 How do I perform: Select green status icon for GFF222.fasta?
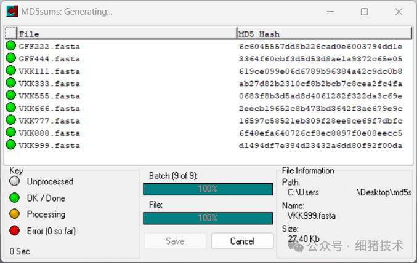[11, 45]
